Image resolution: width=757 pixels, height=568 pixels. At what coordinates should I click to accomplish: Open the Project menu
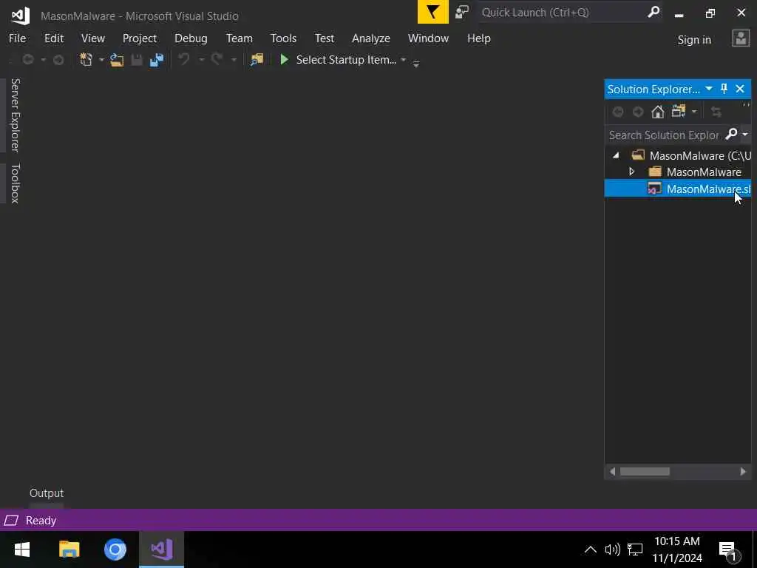click(140, 38)
